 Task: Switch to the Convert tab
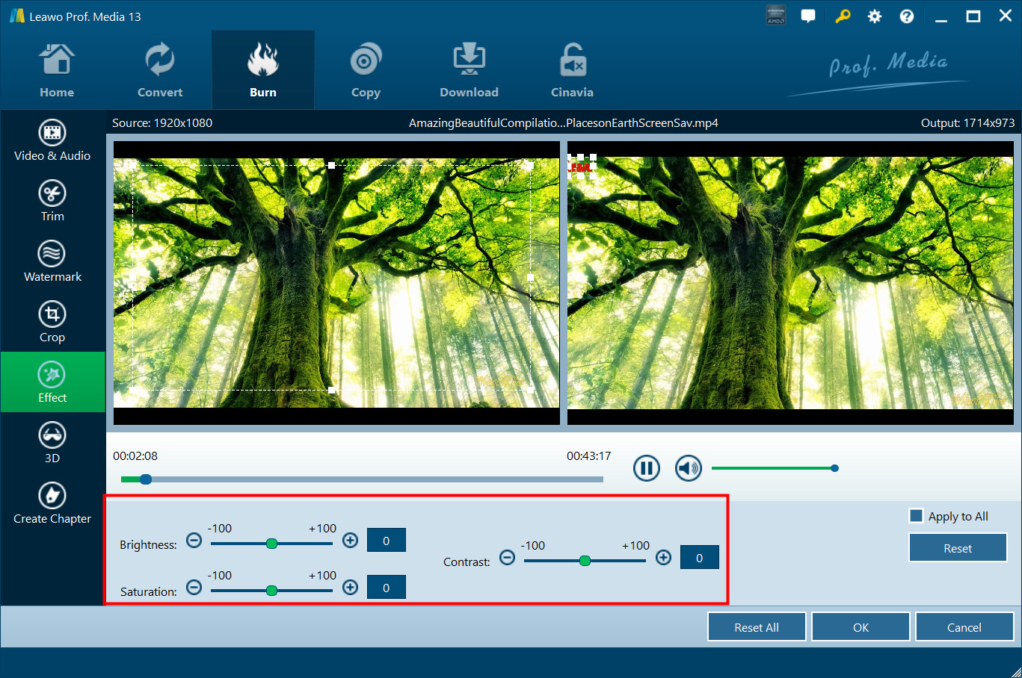coord(160,71)
